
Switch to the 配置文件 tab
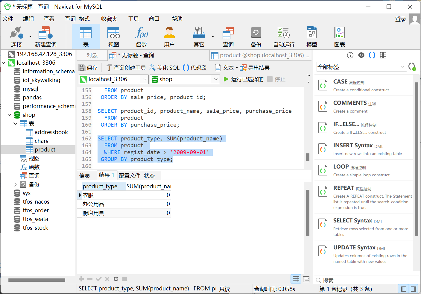(130, 175)
